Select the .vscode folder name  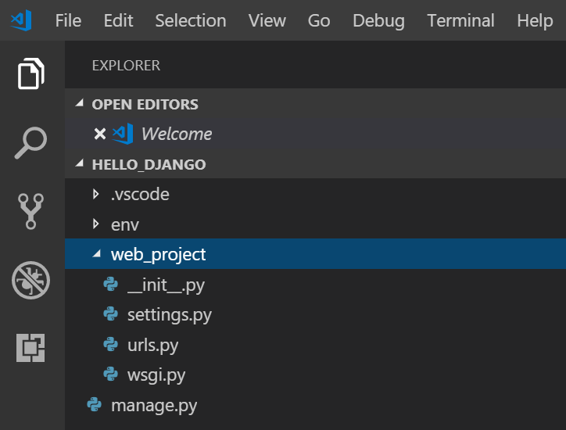(140, 194)
